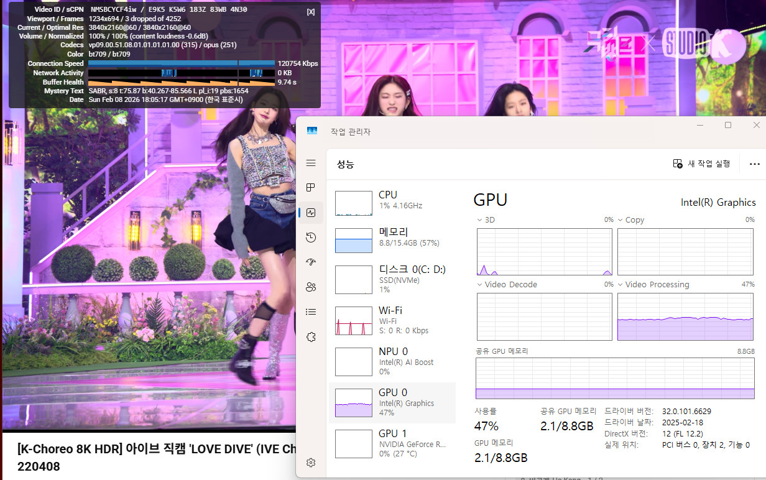Open the Services puzzle-piece icon
The width and height of the screenshot is (766, 480).
point(311,336)
